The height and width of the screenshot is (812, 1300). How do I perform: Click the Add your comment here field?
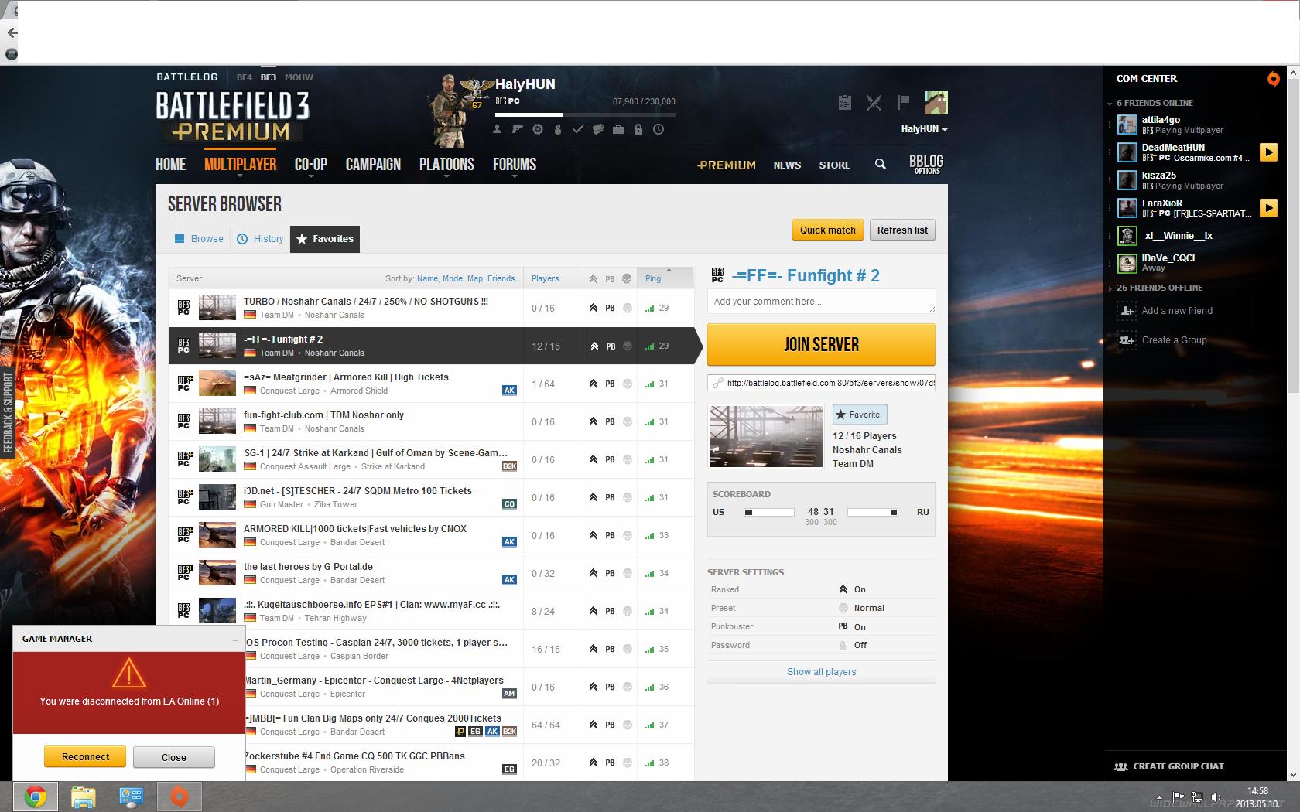point(821,302)
